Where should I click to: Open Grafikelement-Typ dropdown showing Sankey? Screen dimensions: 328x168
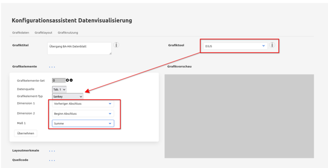tap(68, 96)
